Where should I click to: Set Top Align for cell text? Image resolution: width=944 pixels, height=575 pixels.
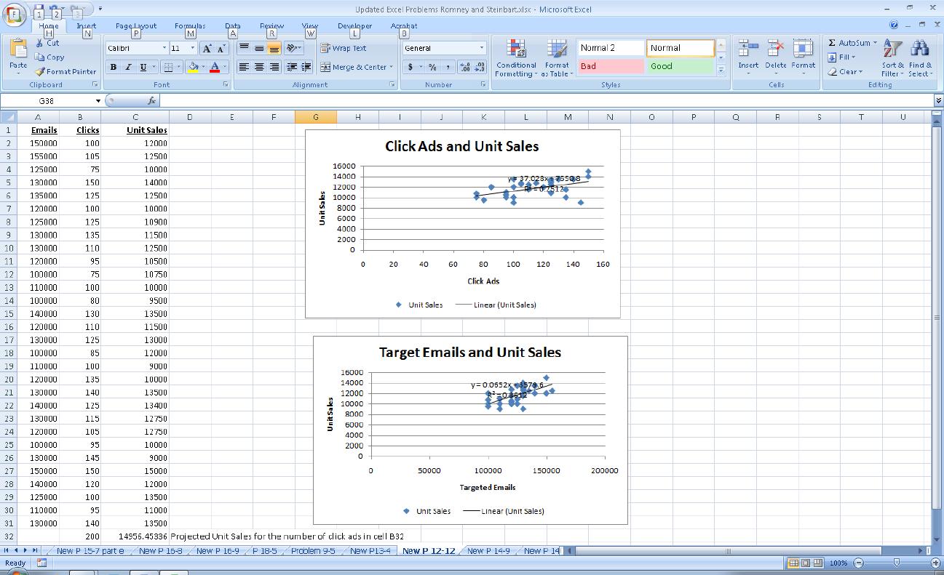pyautogui.click(x=245, y=48)
